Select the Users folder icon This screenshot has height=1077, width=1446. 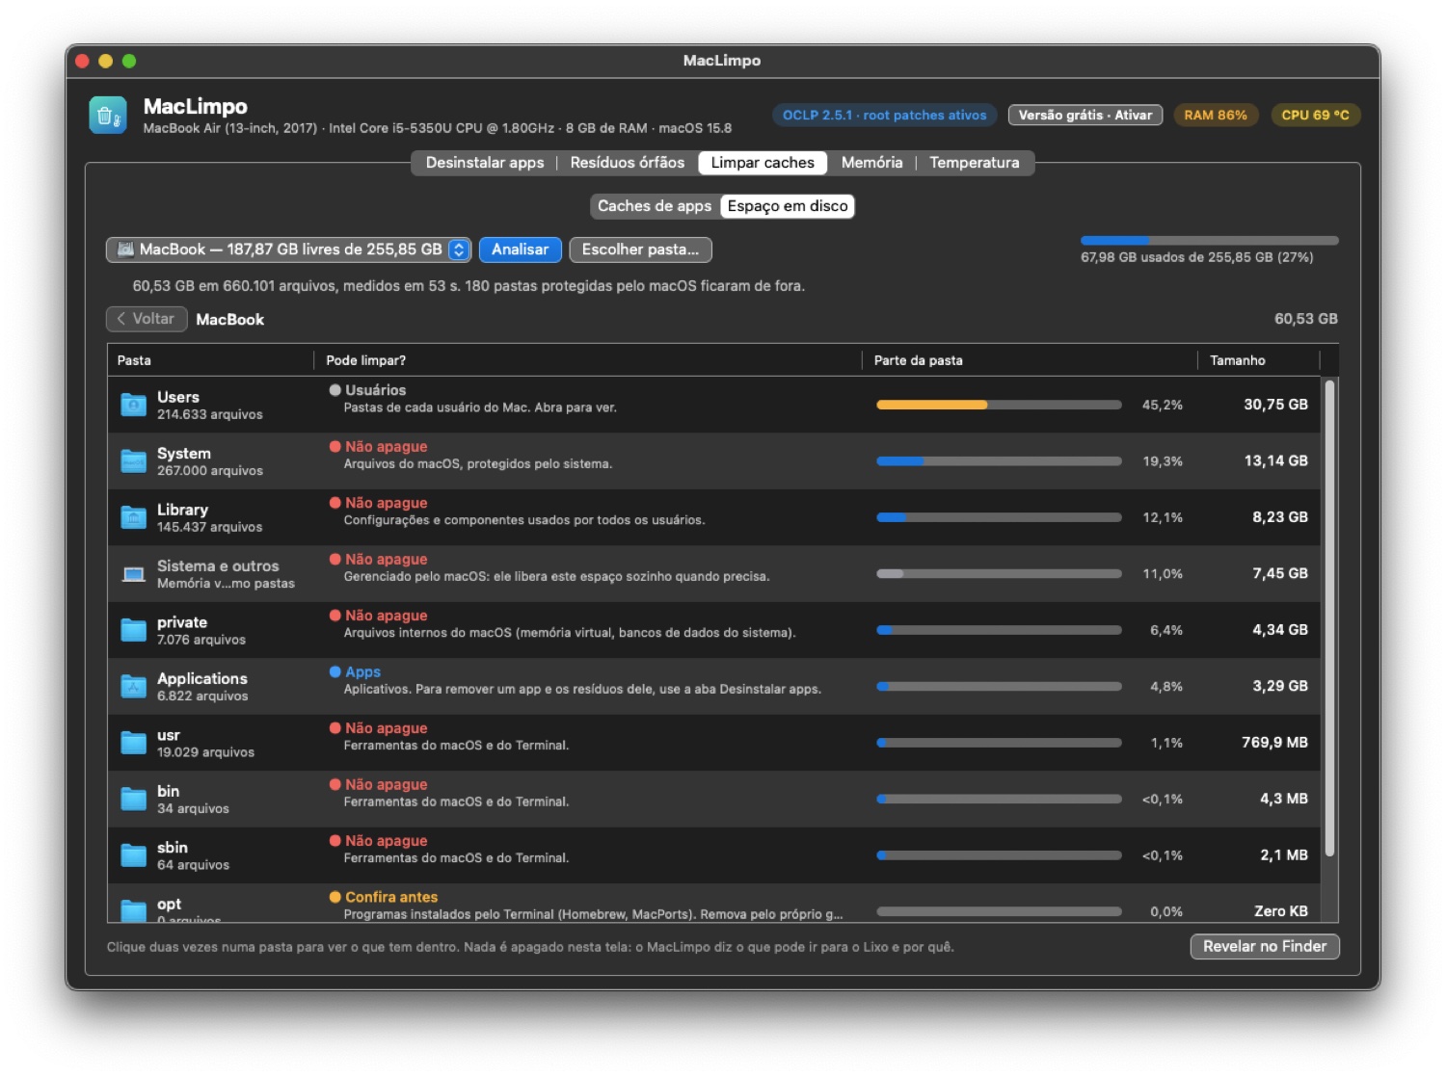click(133, 405)
